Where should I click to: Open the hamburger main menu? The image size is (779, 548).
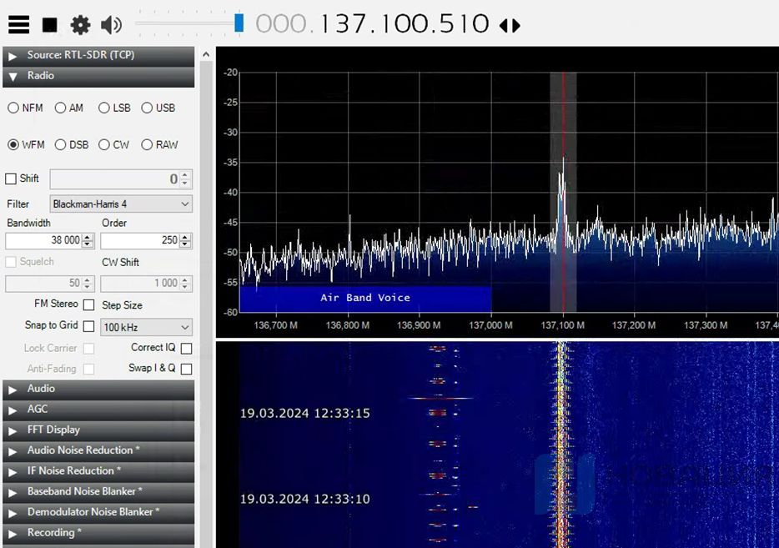(x=18, y=25)
